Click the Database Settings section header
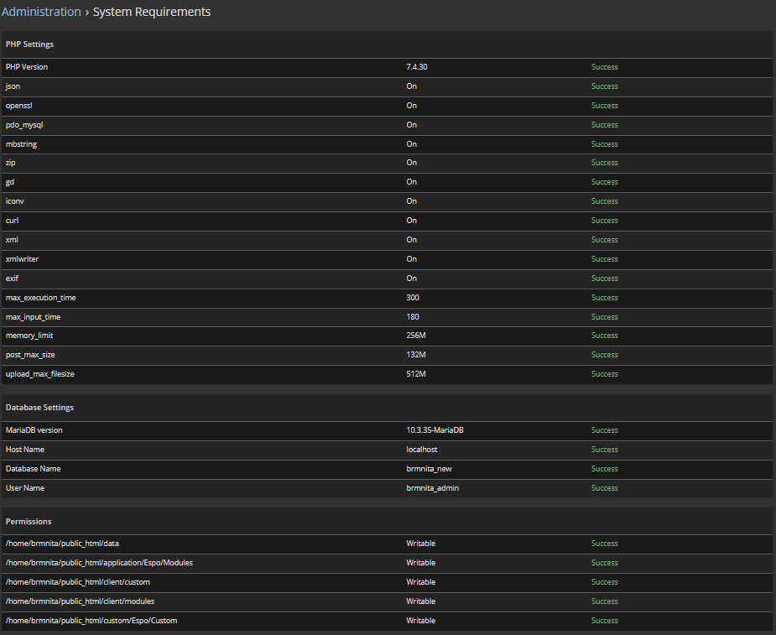This screenshot has height=635, width=776. tap(40, 408)
